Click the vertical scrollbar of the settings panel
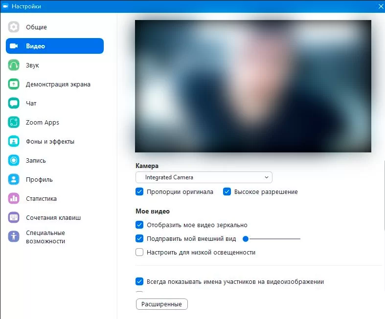The image size is (385, 319). click(x=384, y=195)
